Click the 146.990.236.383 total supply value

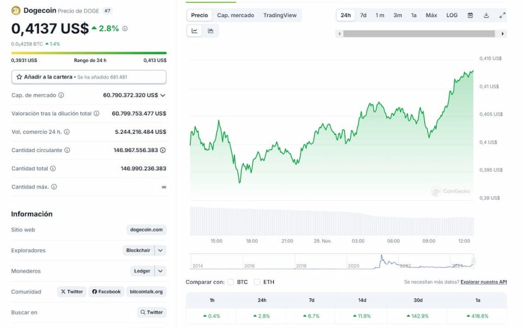pos(144,168)
